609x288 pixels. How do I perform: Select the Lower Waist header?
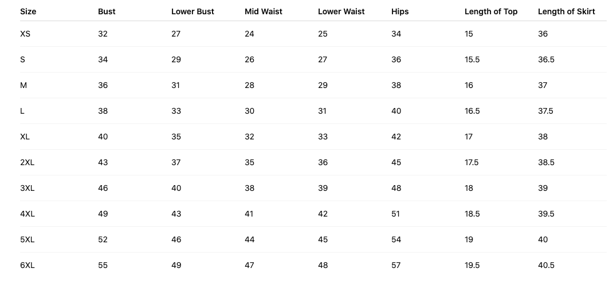(341, 11)
